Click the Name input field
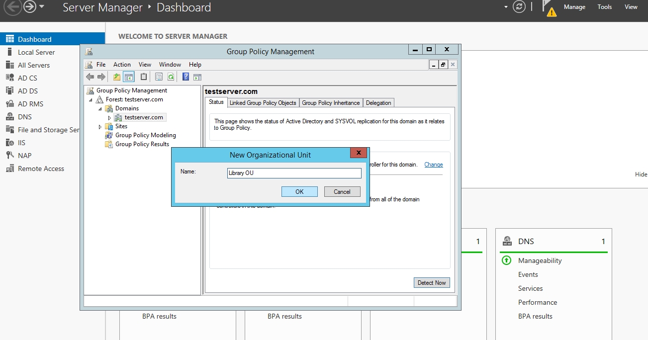This screenshot has width=648, height=340. click(x=293, y=173)
